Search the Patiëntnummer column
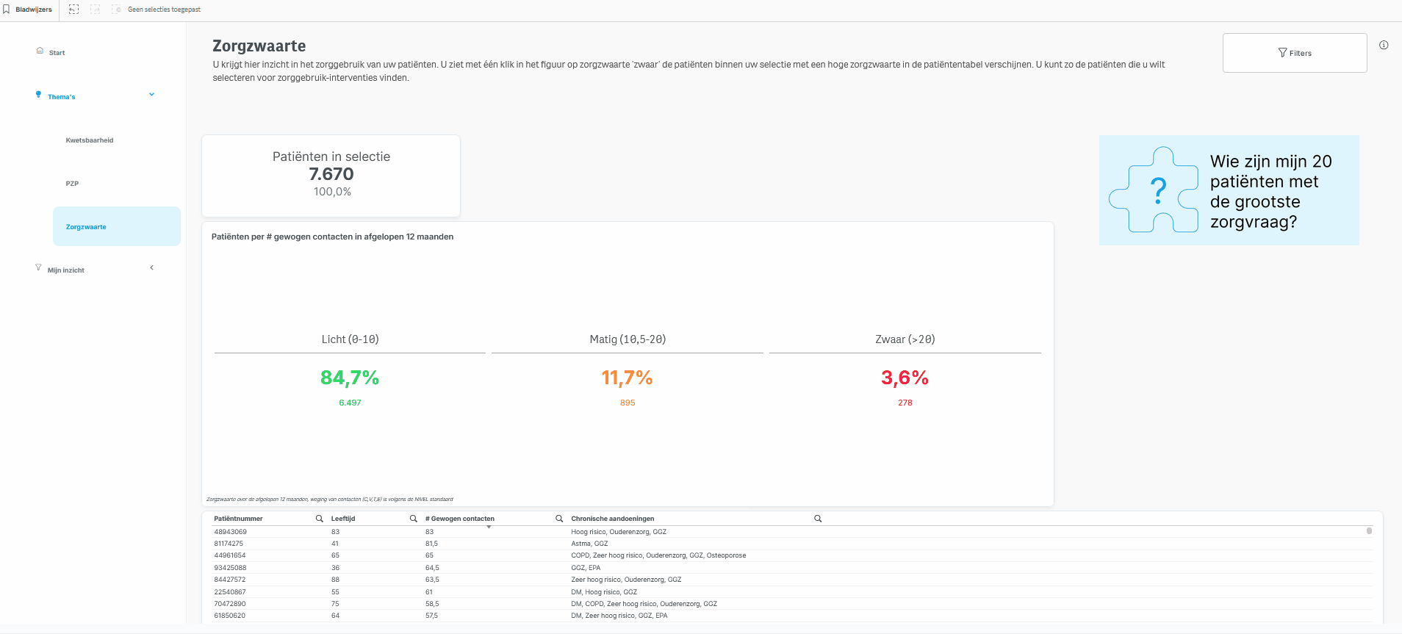The width and height of the screenshot is (1402, 634). tap(320, 519)
